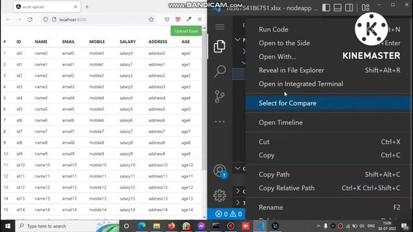The width and height of the screenshot is (413, 232).
Task: Open Customize Layout icon in VS Code title bar
Action: pos(365,8)
